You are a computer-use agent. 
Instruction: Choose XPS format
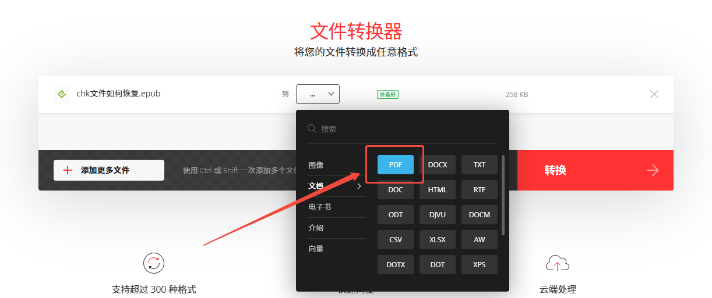(480, 265)
